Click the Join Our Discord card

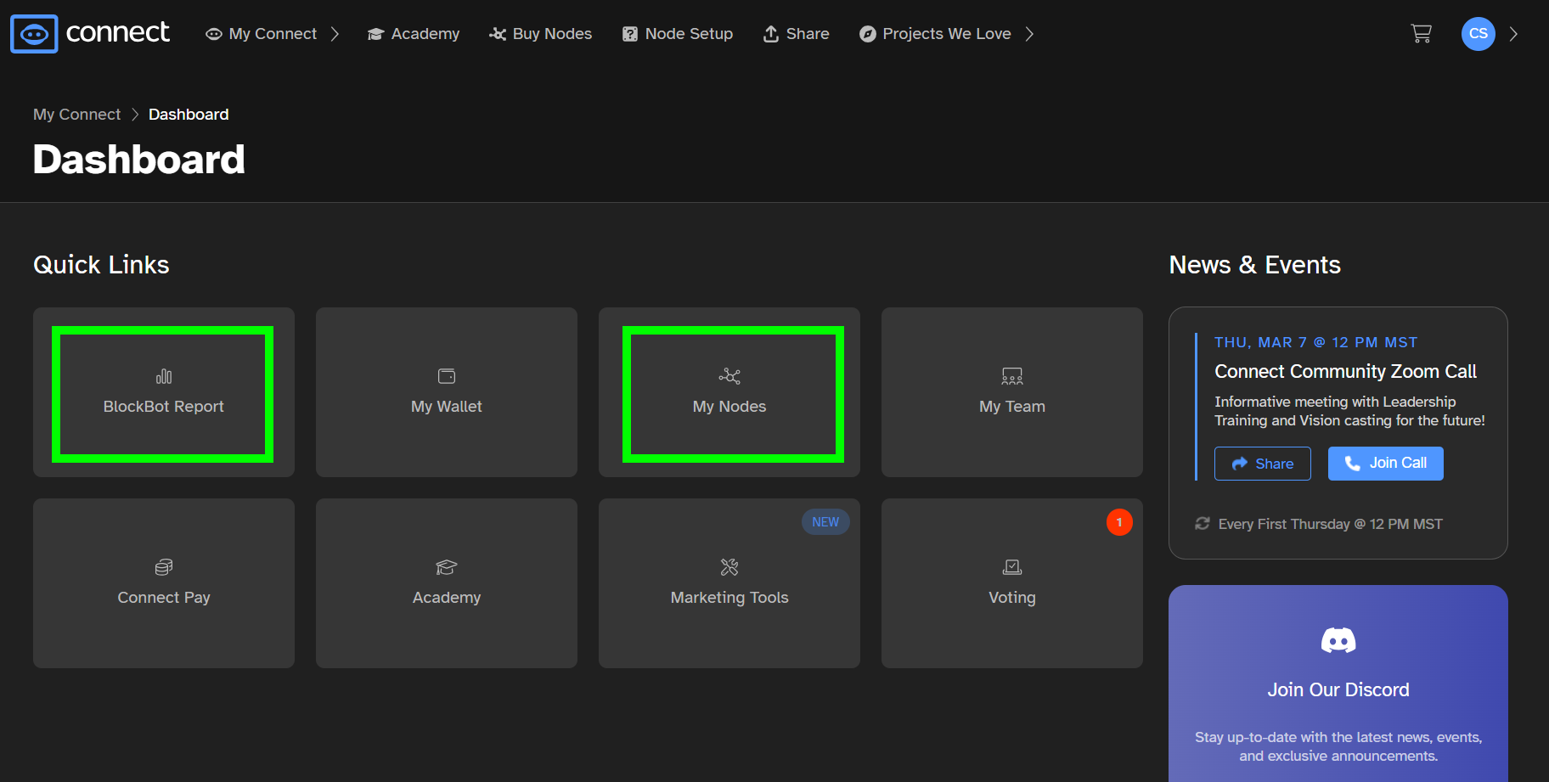pos(1338,684)
